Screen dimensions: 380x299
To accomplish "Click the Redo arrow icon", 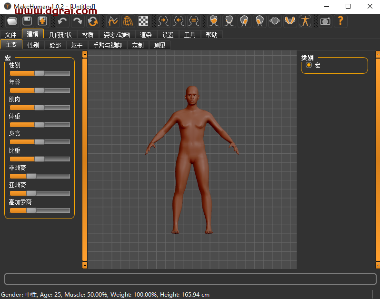I will pos(78,21).
